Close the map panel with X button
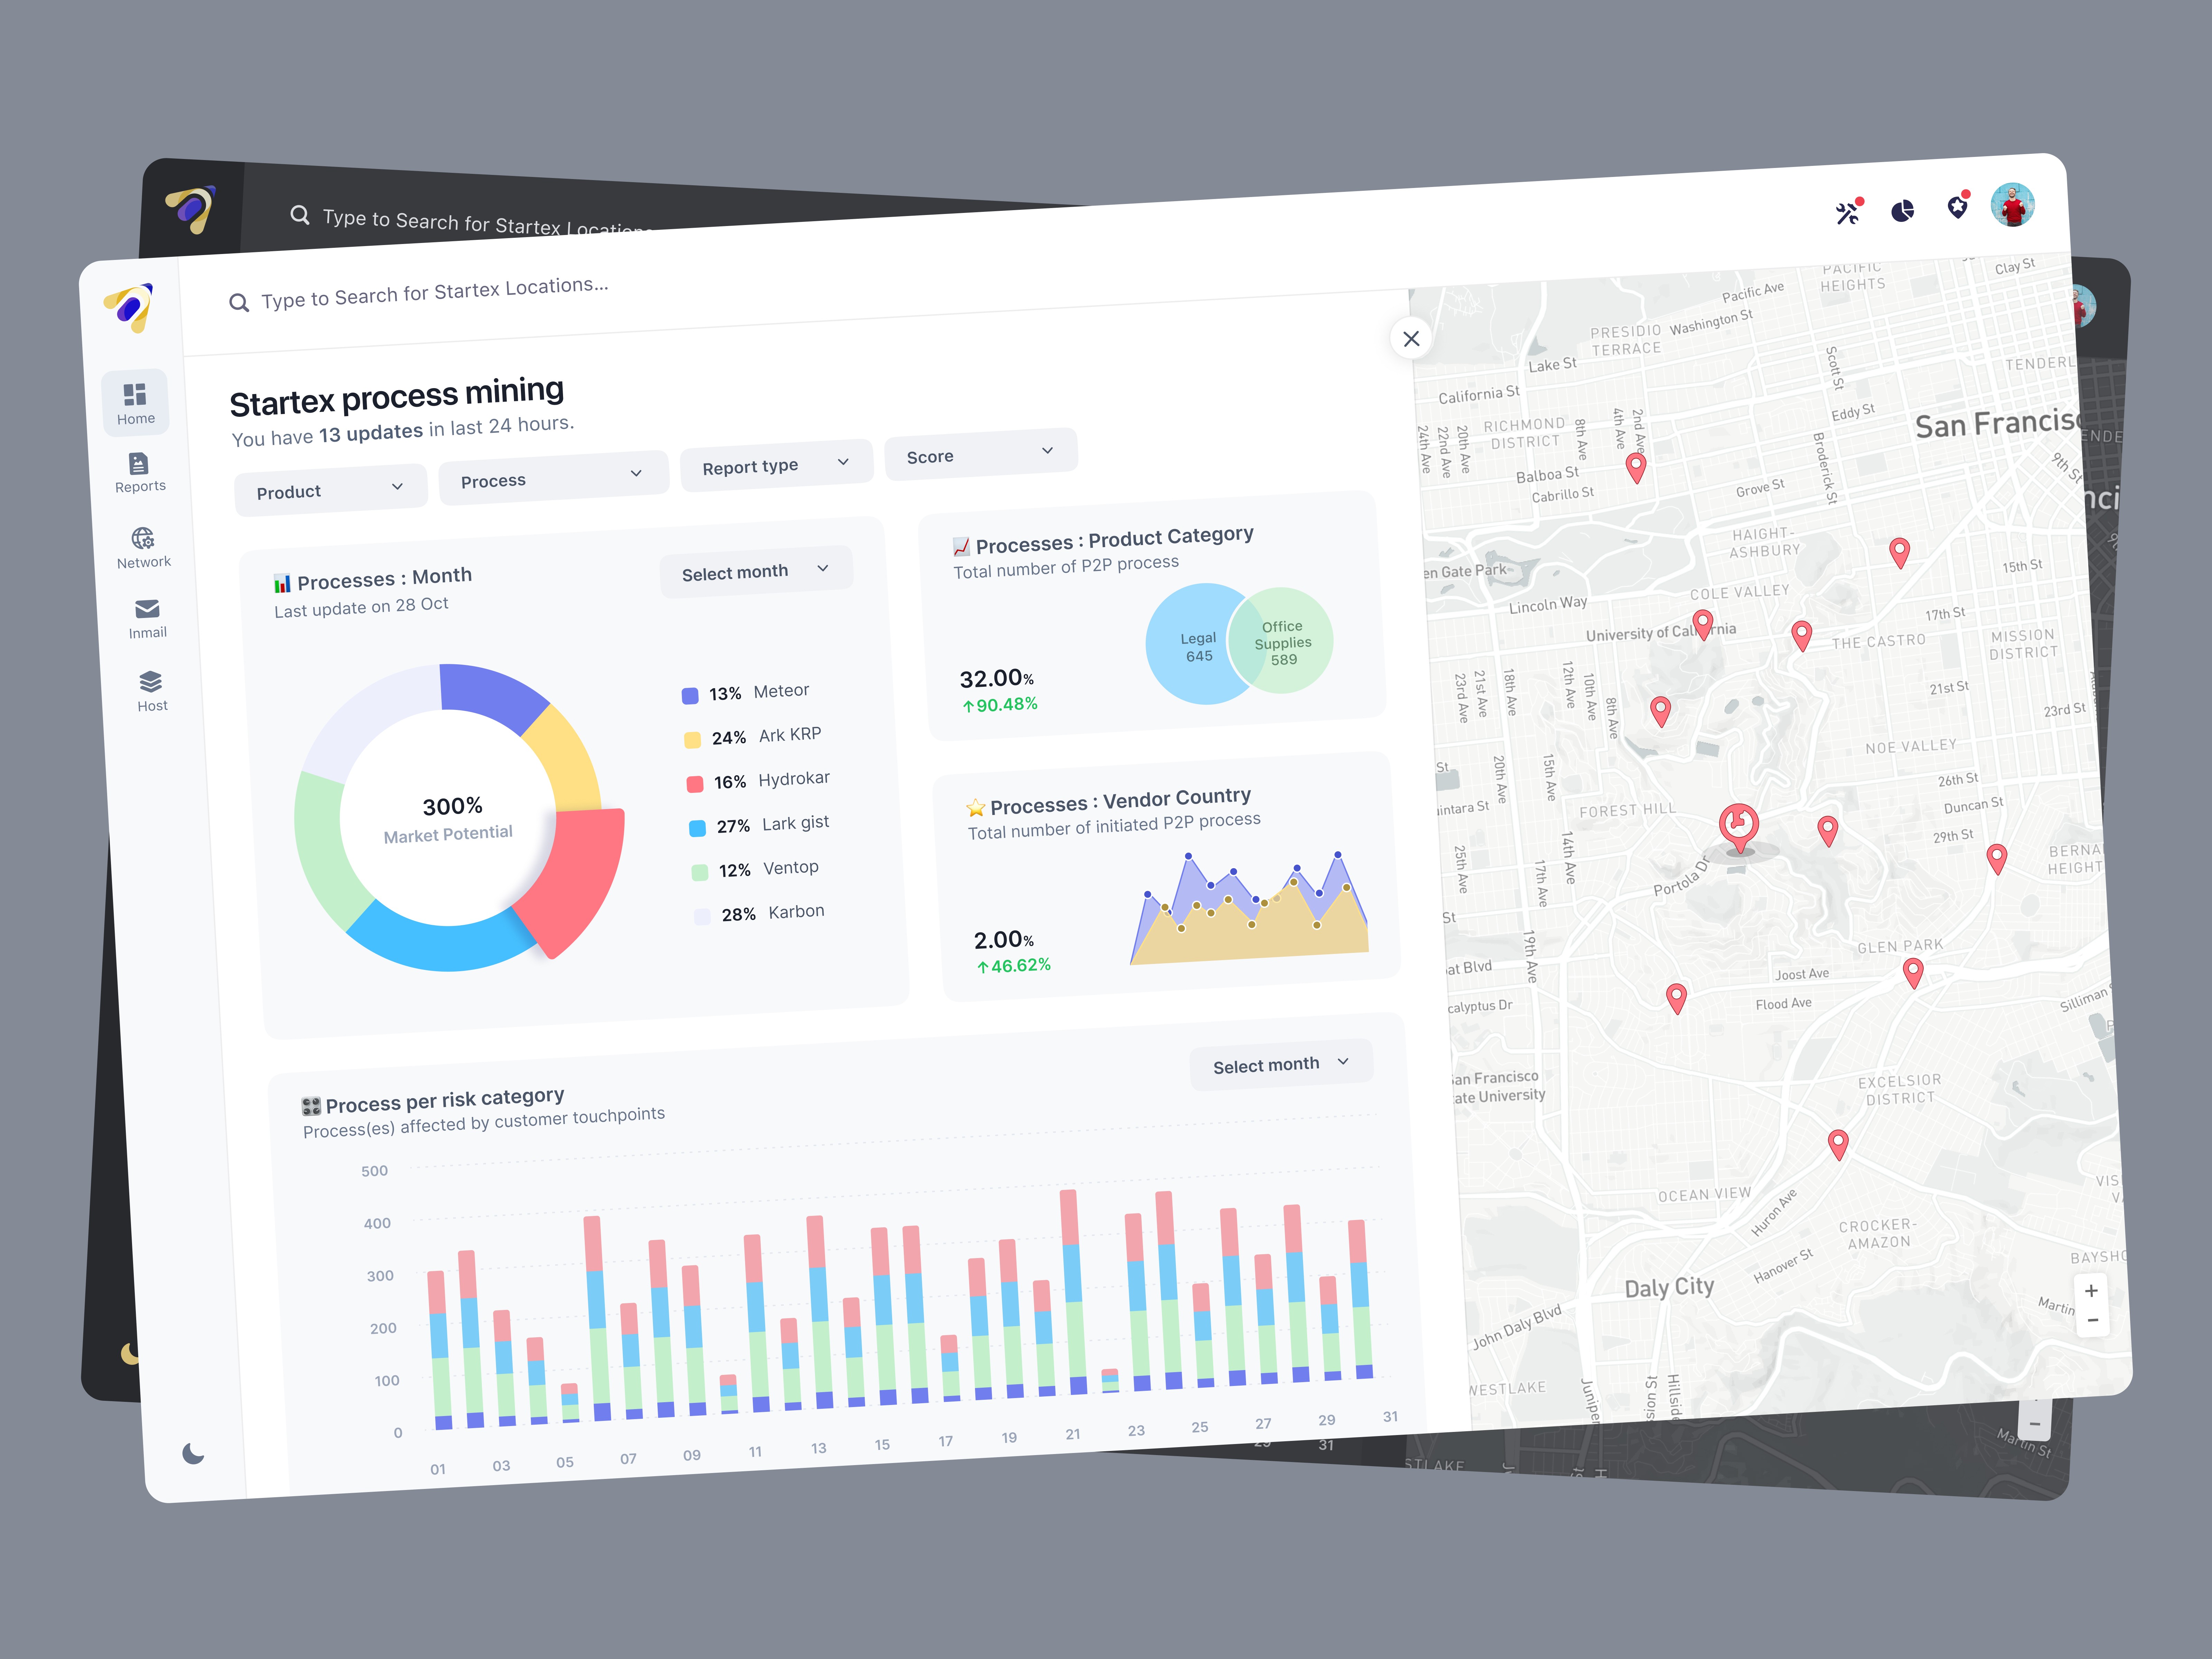 click(x=1411, y=339)
